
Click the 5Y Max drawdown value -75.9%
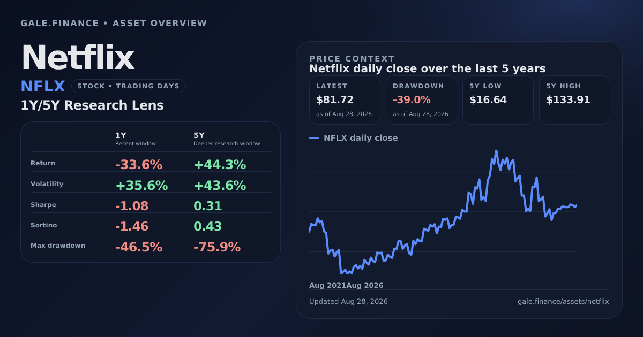coord(217,247)
